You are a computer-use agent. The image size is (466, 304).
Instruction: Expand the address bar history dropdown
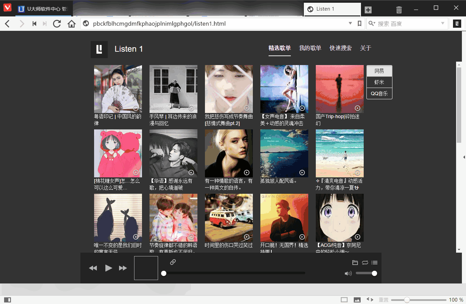tap(350, 24)
